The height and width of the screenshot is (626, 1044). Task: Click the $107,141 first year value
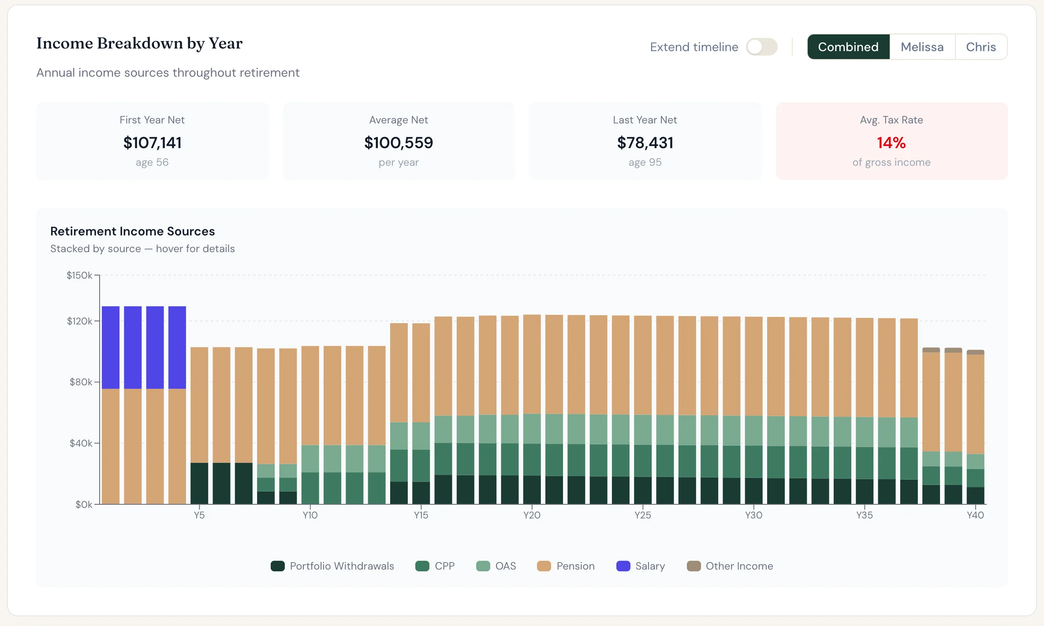coord(152,143)
